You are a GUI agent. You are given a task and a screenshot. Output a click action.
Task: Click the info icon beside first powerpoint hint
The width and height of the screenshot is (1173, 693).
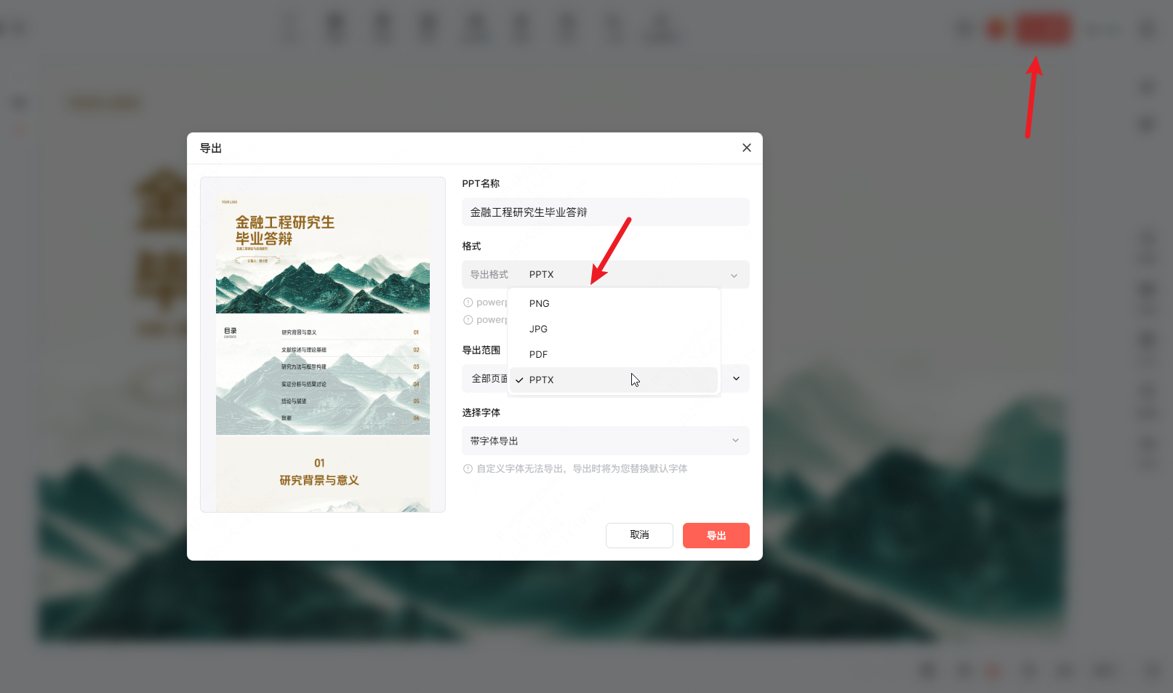pyautogui.click(x=468, y=303)
